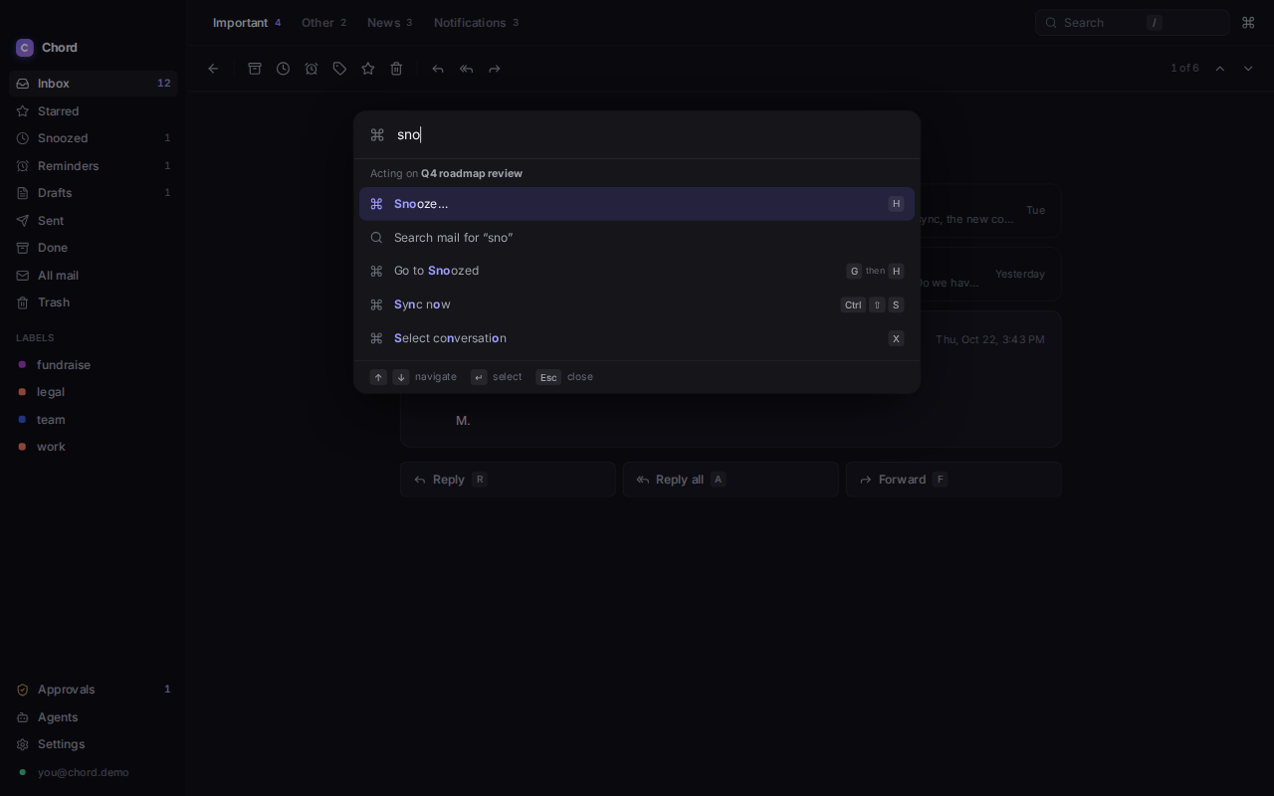Switch to the Notifications tab

tap(476, 23)
